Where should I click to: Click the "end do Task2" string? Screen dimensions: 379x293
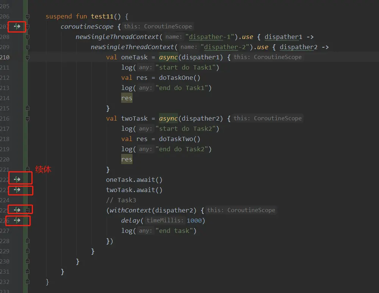pyautogui.click(x=181, y=149)
